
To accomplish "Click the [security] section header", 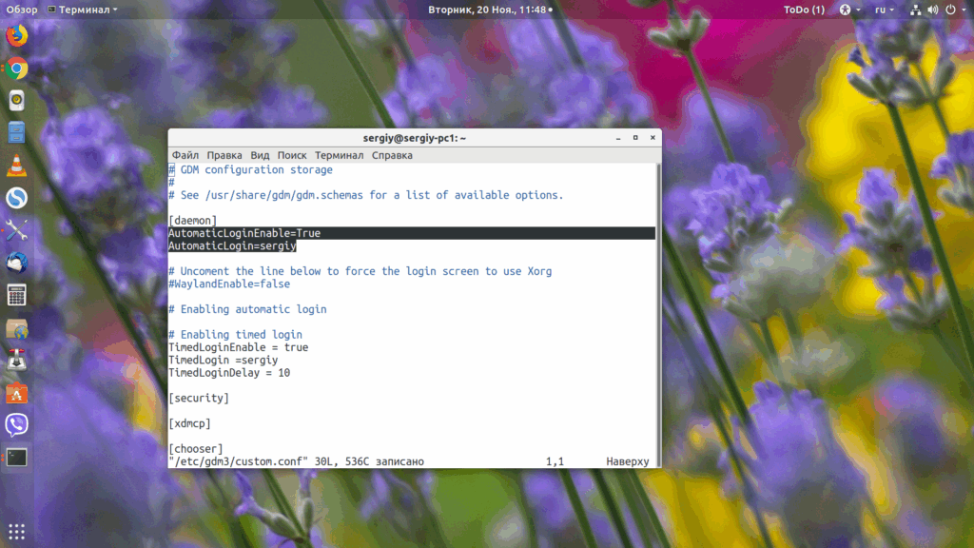I will point(199,399).
